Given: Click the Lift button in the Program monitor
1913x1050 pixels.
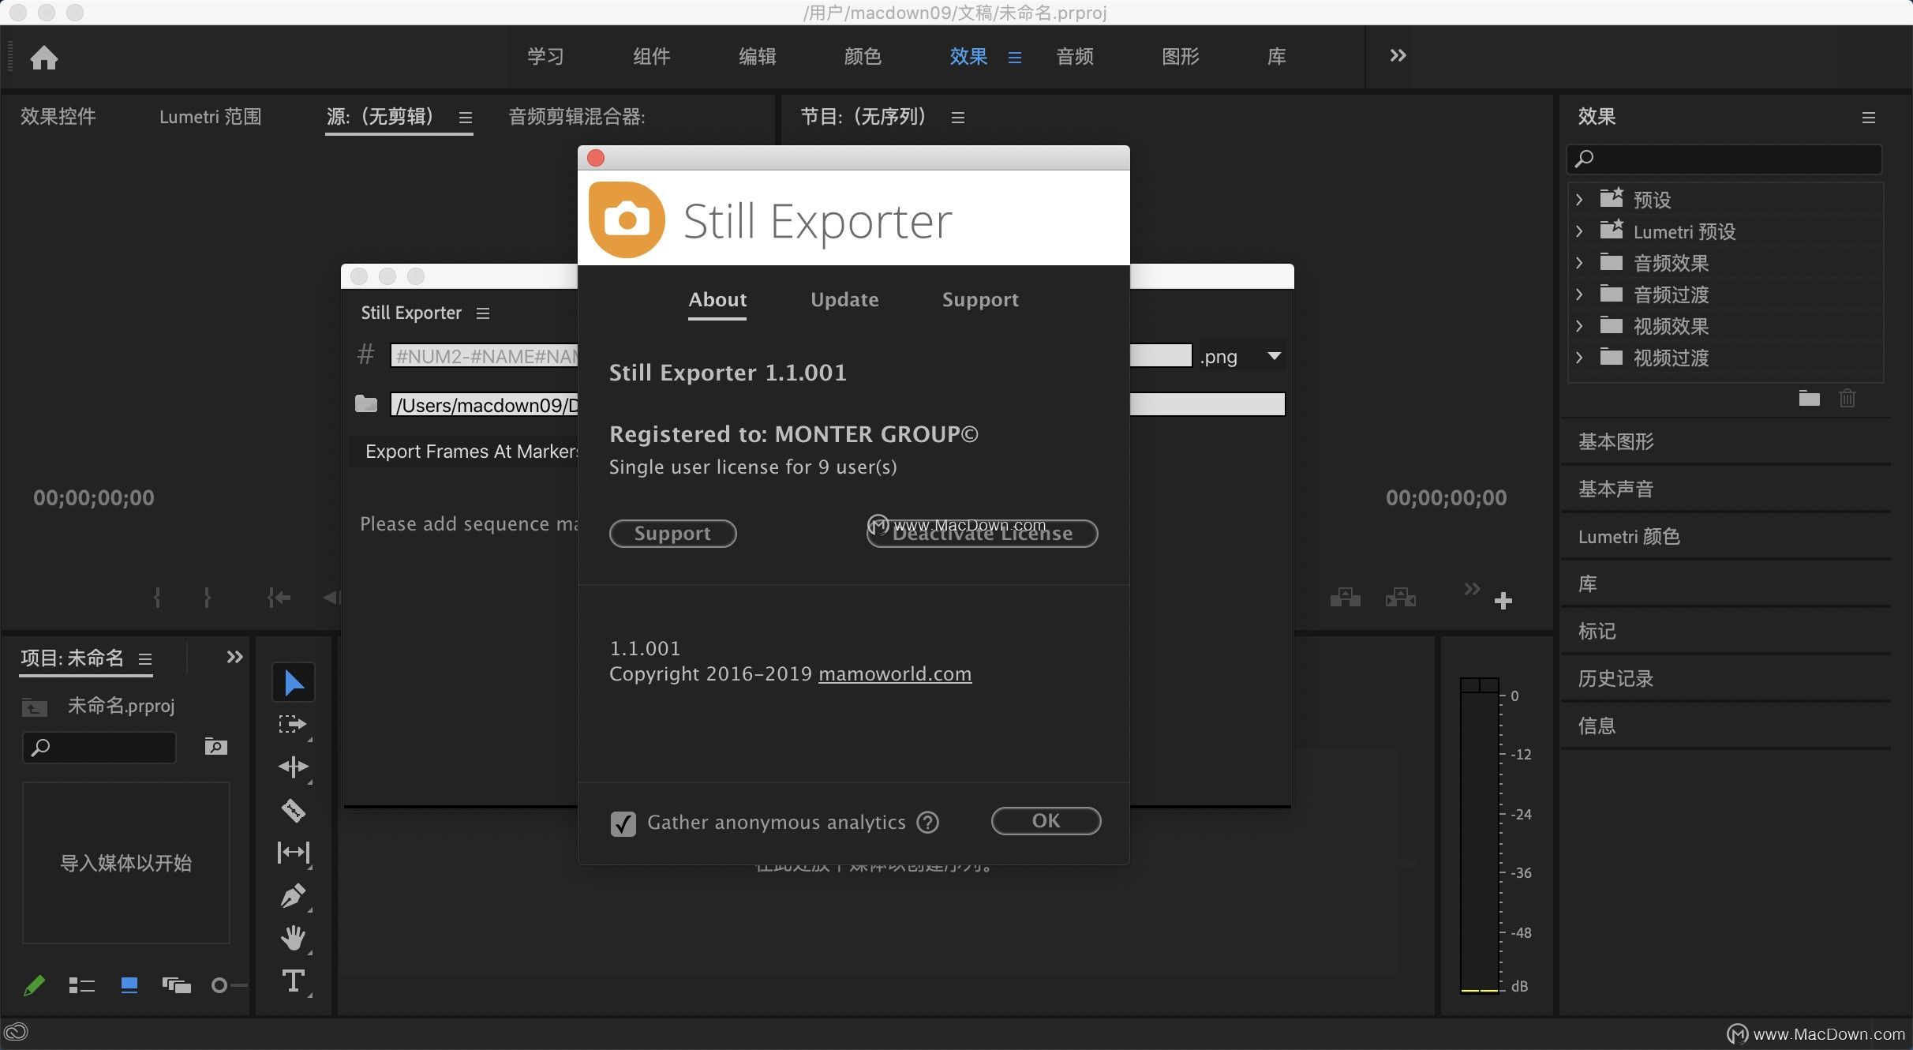Looking at the screenshot, I should point(1346,598).
